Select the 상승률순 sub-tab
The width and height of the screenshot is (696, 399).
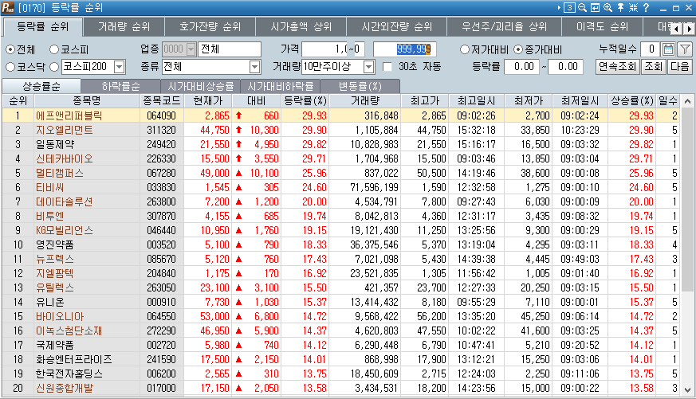coord(41,86)
